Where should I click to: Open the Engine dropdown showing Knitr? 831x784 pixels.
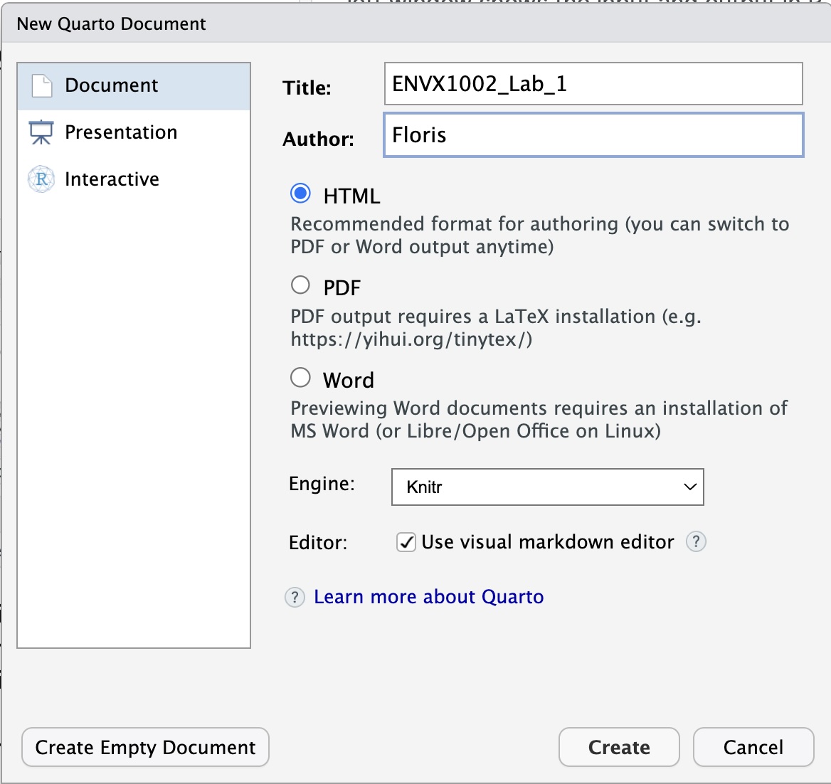[547, 487]
